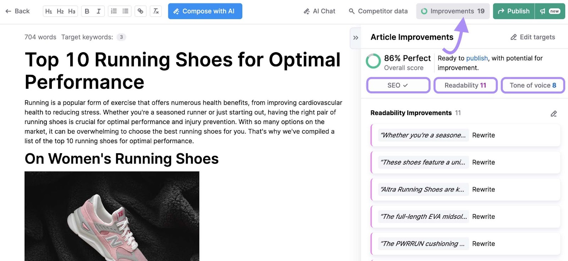Click the Readability Improvements edit pencil
Image resolution: width=568 pixels, height=261 pixels.
click(554, 113)
